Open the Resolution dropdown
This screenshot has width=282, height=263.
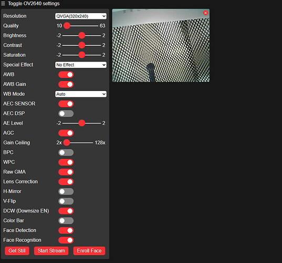pyautogui.click(x=81, y=16)
